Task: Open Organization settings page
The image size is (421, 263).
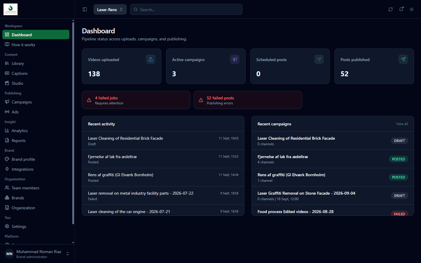Action: [x=36, y=208]
